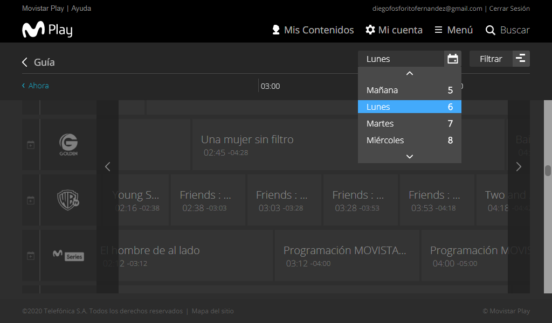Viewport: 552px width, 323px height.
Task: Open Programación MOVISTA... at 03:12
Action: point(347,256)
